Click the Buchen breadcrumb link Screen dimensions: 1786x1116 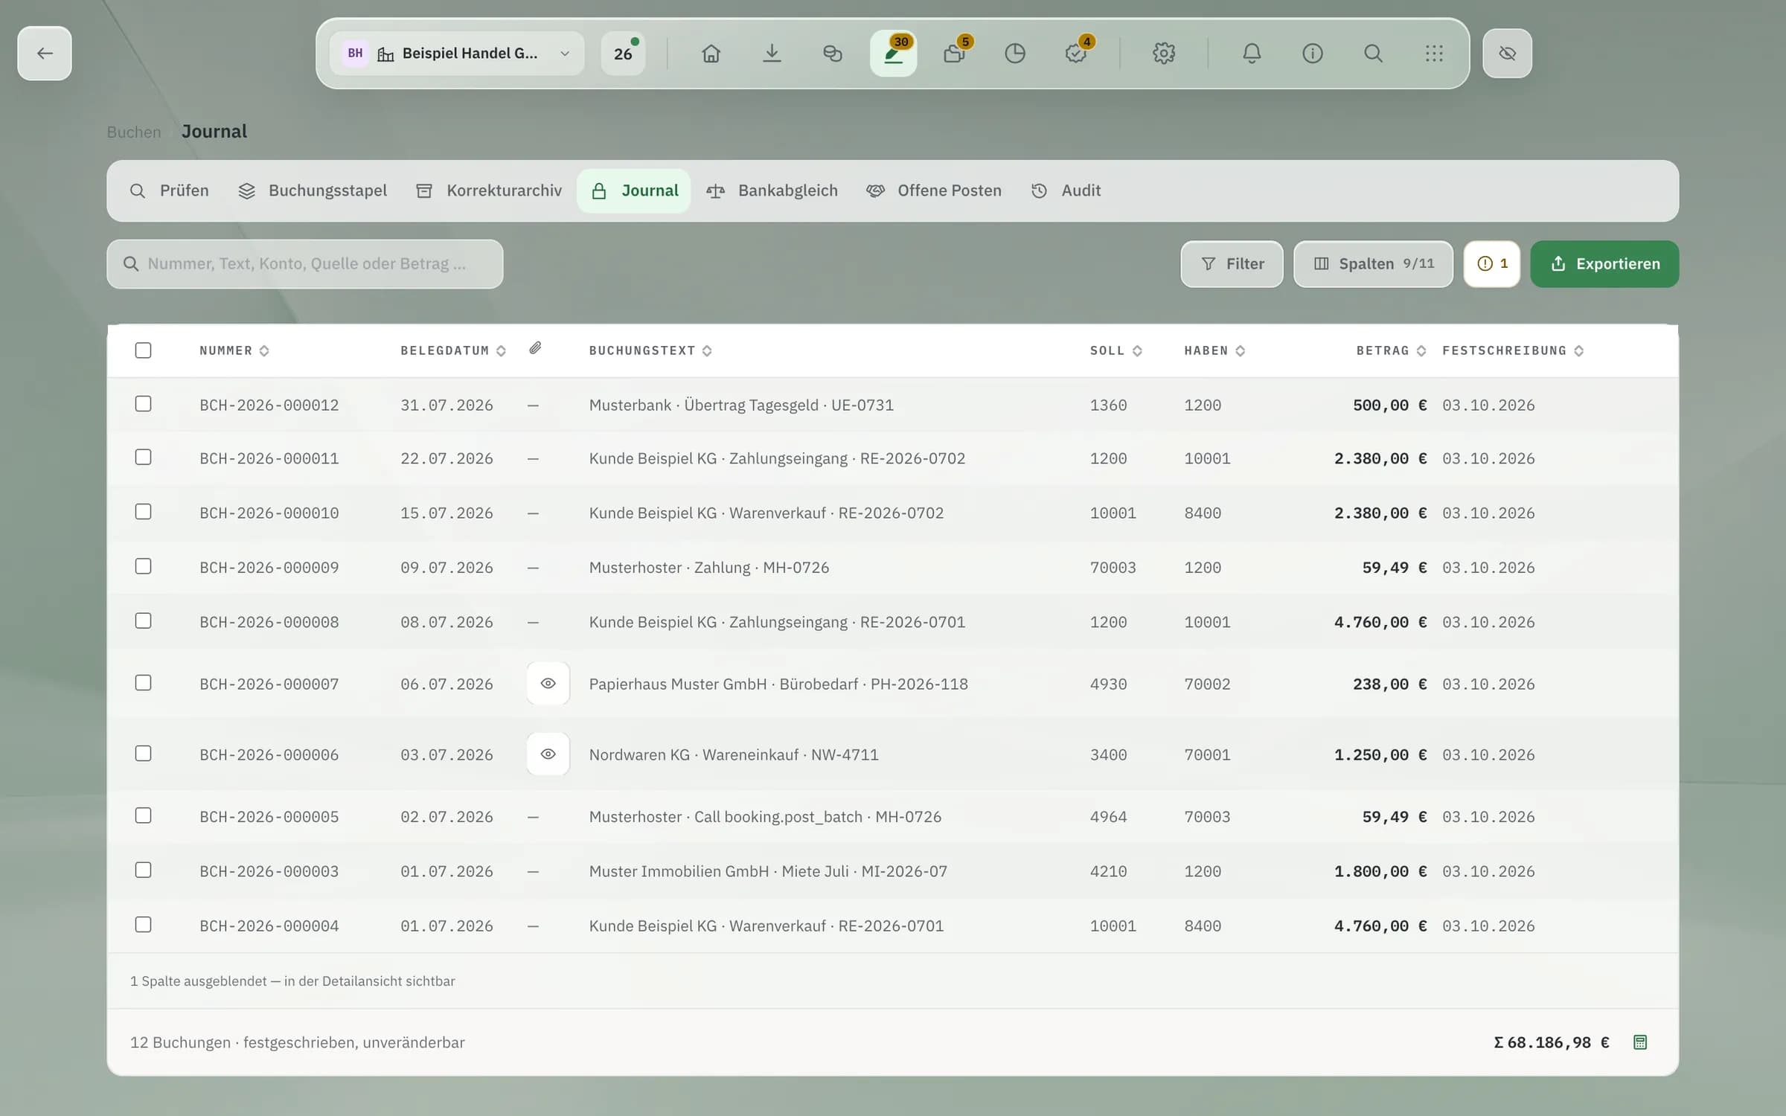(134, 132)
